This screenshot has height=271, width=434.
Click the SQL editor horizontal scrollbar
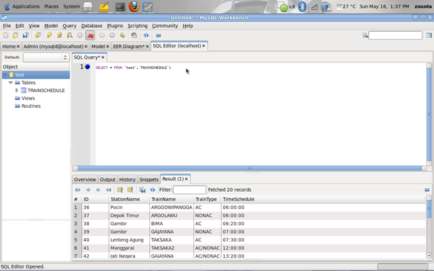click(250, 168)
